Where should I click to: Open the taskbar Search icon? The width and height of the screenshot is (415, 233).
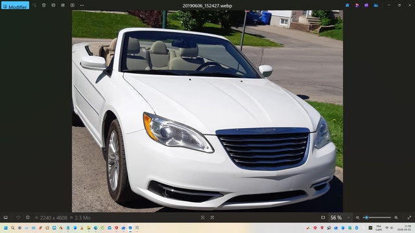(x=13, y=228)
